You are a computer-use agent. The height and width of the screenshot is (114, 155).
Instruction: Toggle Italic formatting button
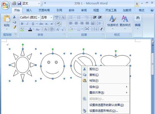click(x=27, y=24)
